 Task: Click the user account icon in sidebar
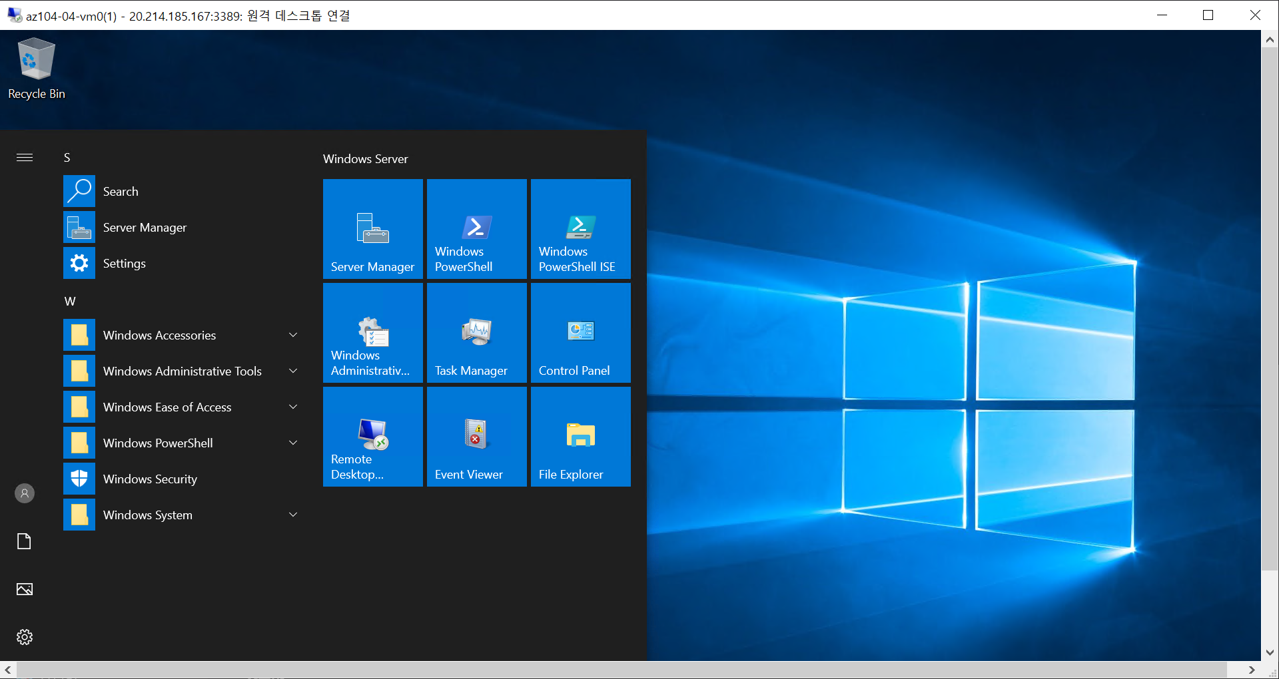(x=25, y=493)
